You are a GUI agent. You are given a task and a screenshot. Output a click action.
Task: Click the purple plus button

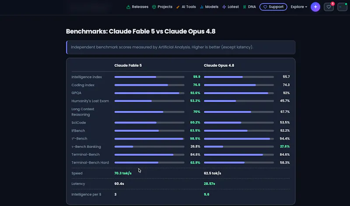[x=315, y=7]
